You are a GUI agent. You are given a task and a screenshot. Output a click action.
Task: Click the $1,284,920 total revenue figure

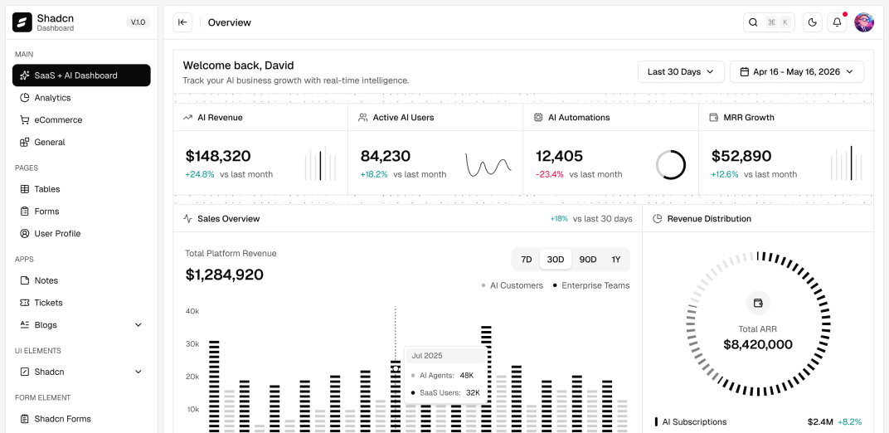click(225, 275)
